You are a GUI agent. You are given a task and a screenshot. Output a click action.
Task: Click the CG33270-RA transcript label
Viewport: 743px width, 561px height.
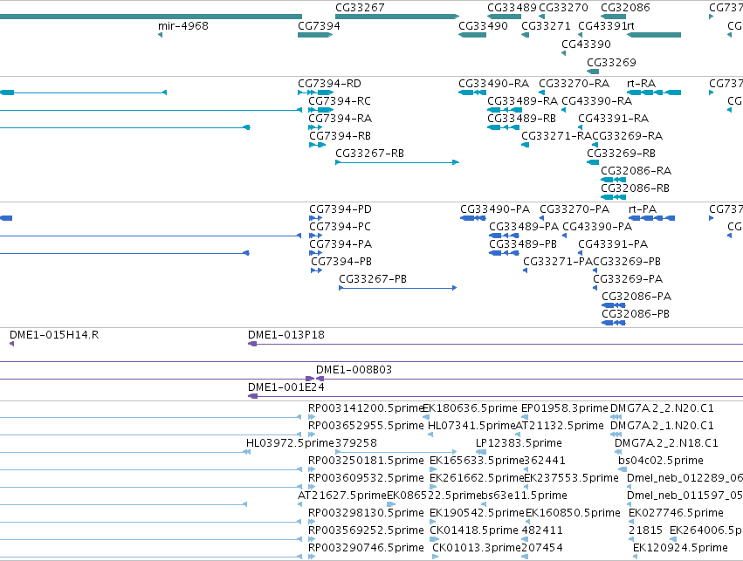pos(574,84)
